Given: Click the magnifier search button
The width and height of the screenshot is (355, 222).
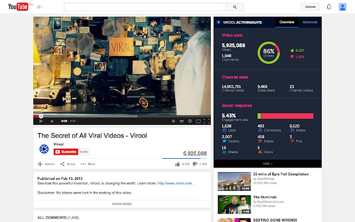Looking at the screenshot, I should coord(235,7).
